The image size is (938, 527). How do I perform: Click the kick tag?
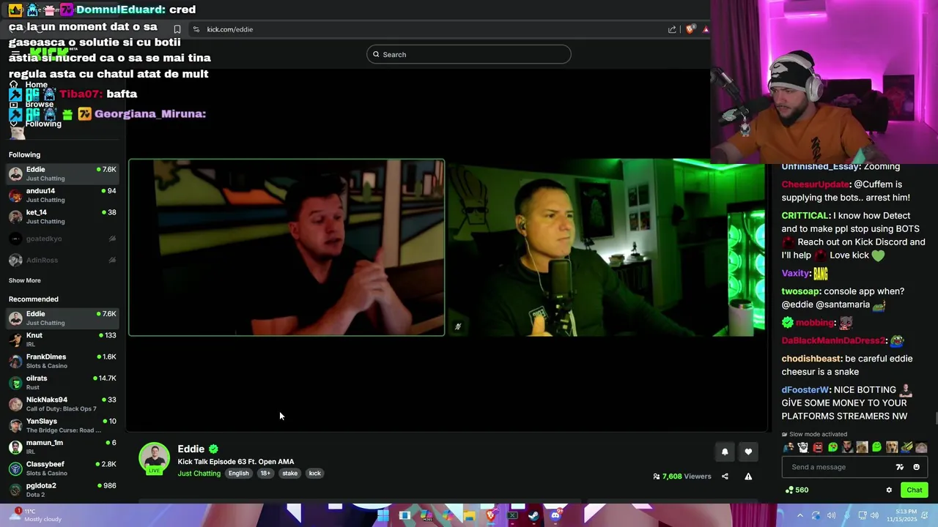(314, 474)
